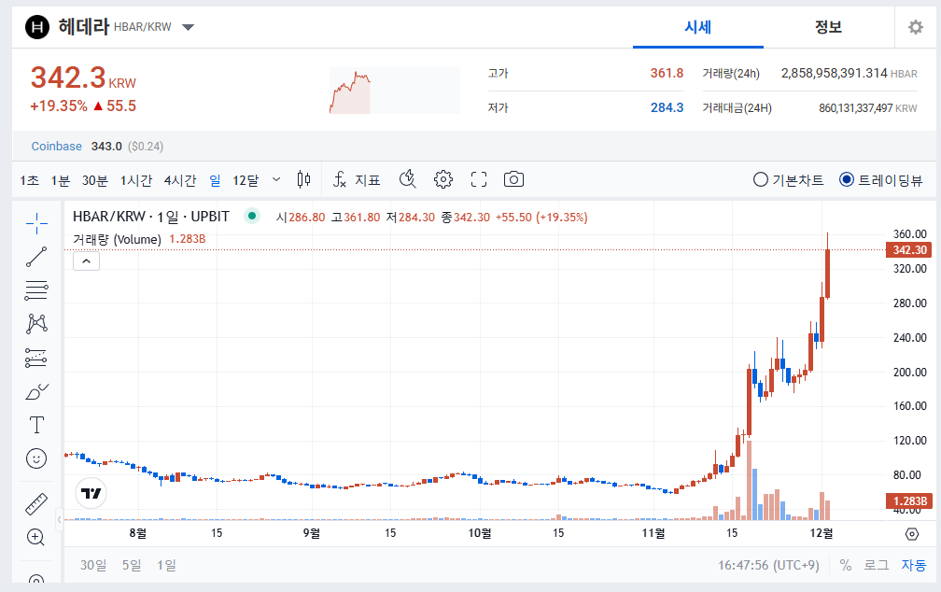The height and width of the screenshot is (592, 941).
Task: Open the alert or replay clock icon
Action: tap(407, 179)
